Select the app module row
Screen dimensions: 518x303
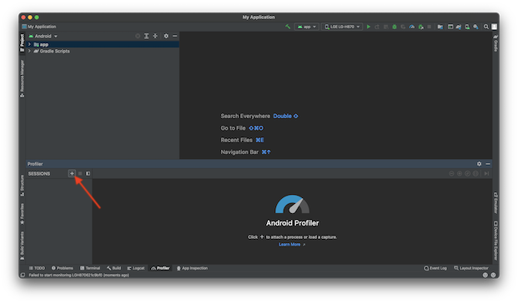(103, 44)
